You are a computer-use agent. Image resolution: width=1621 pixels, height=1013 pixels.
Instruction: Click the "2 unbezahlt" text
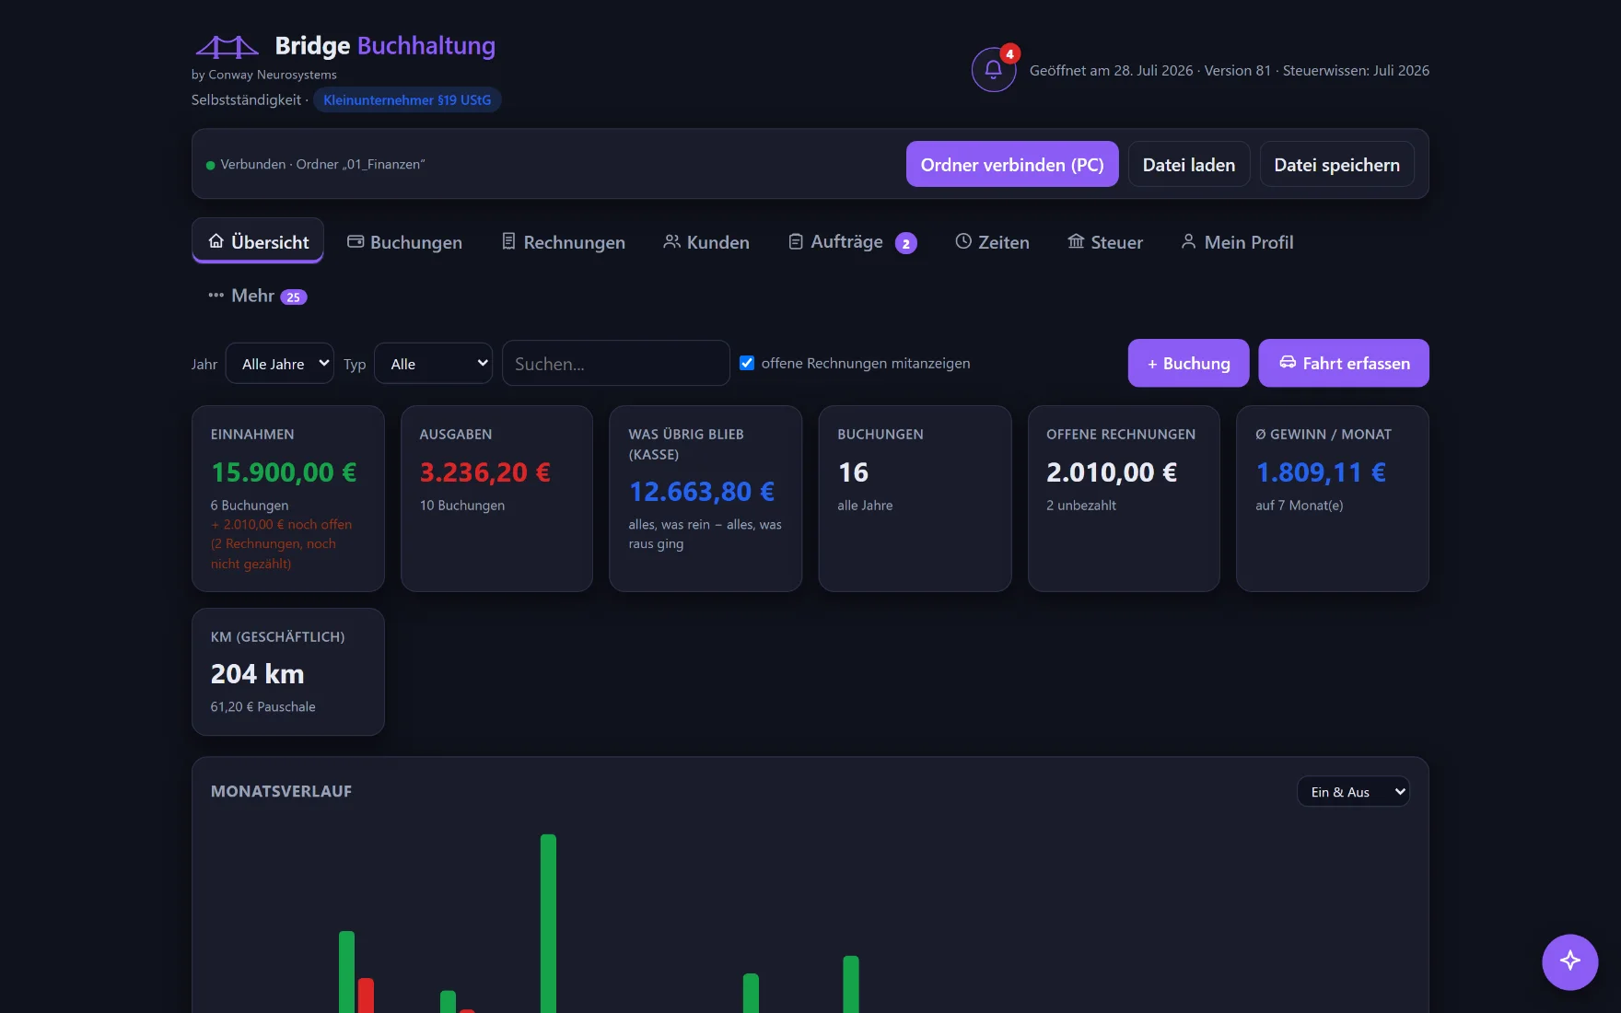tap(1081, 505)
